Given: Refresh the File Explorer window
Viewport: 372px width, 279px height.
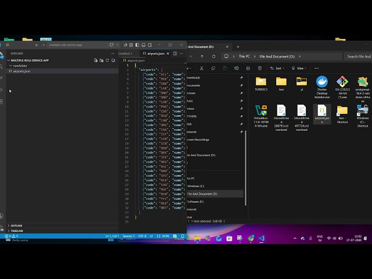Looking at the screenshot, I should click(214, 56).
